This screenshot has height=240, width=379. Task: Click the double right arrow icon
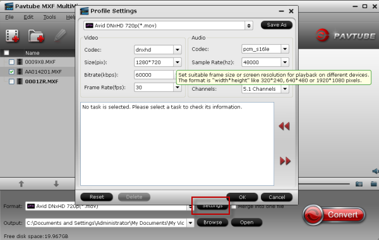(x=285, y=161)
